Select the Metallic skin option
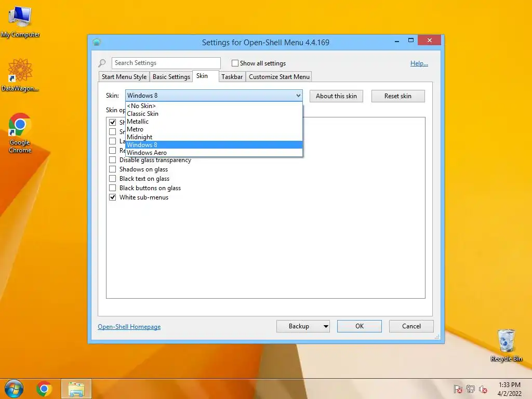 coord(214,122)
